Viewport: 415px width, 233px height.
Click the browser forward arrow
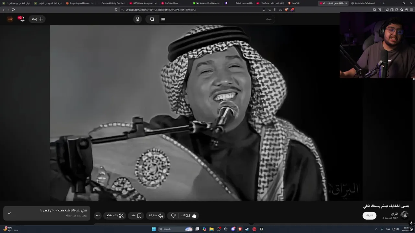tap(8, 10)
